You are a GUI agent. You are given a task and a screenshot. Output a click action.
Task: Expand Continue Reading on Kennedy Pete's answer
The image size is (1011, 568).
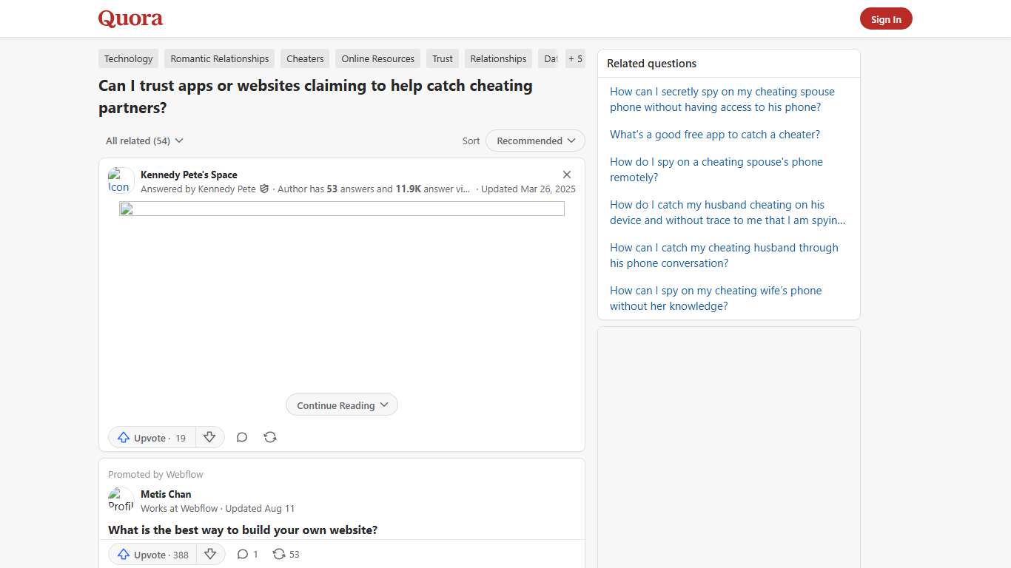[341, 405]
